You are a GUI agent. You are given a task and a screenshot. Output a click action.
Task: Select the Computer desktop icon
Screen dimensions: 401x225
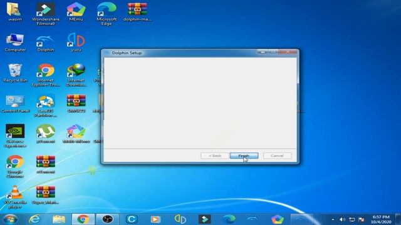click(x=15, y=42)
